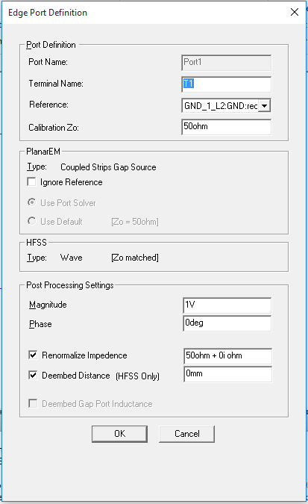Dismiss dialog with the Cancel button
Image resolution: width=308 pixels, height=504 pixels.
186,434
